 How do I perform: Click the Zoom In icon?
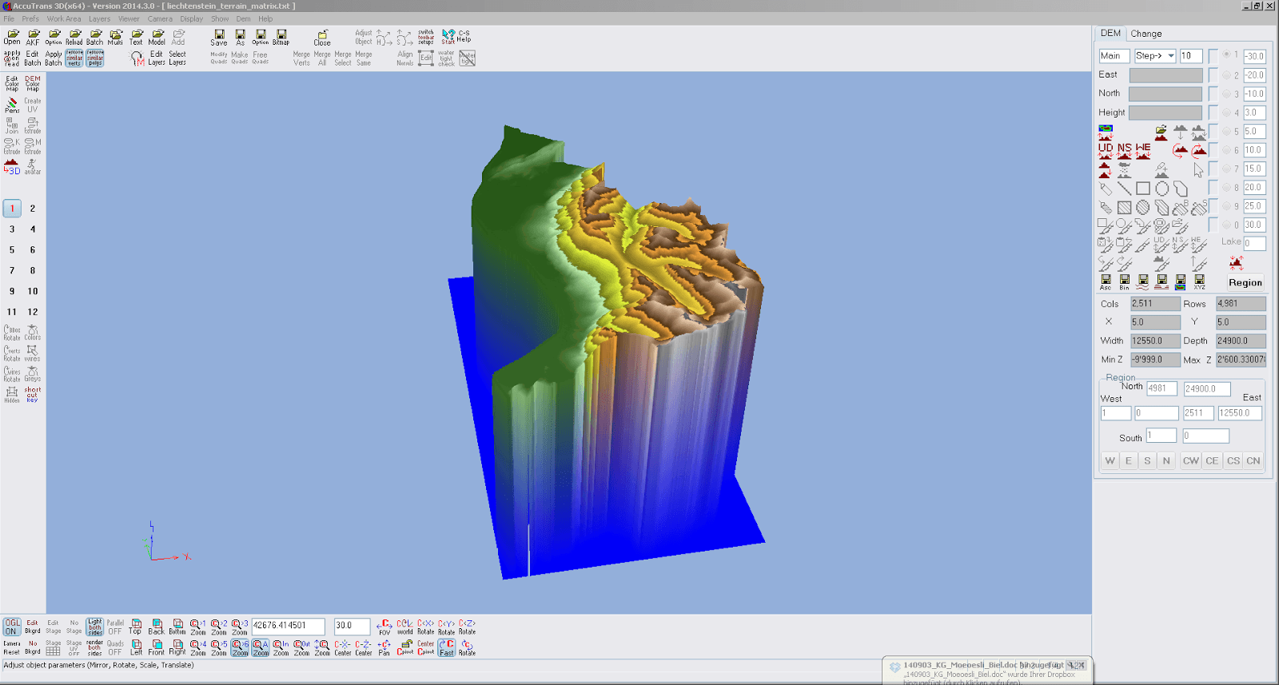point(281,647)
